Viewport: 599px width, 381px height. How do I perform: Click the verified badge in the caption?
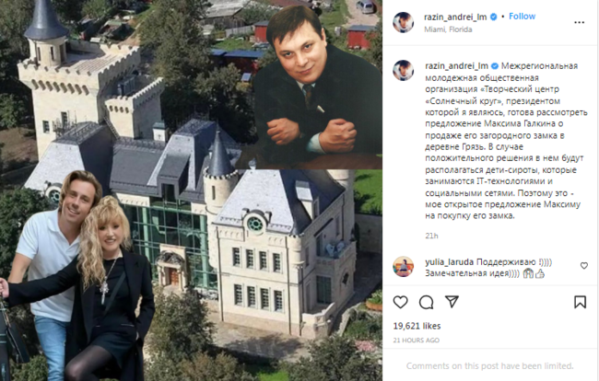[494, 66]
